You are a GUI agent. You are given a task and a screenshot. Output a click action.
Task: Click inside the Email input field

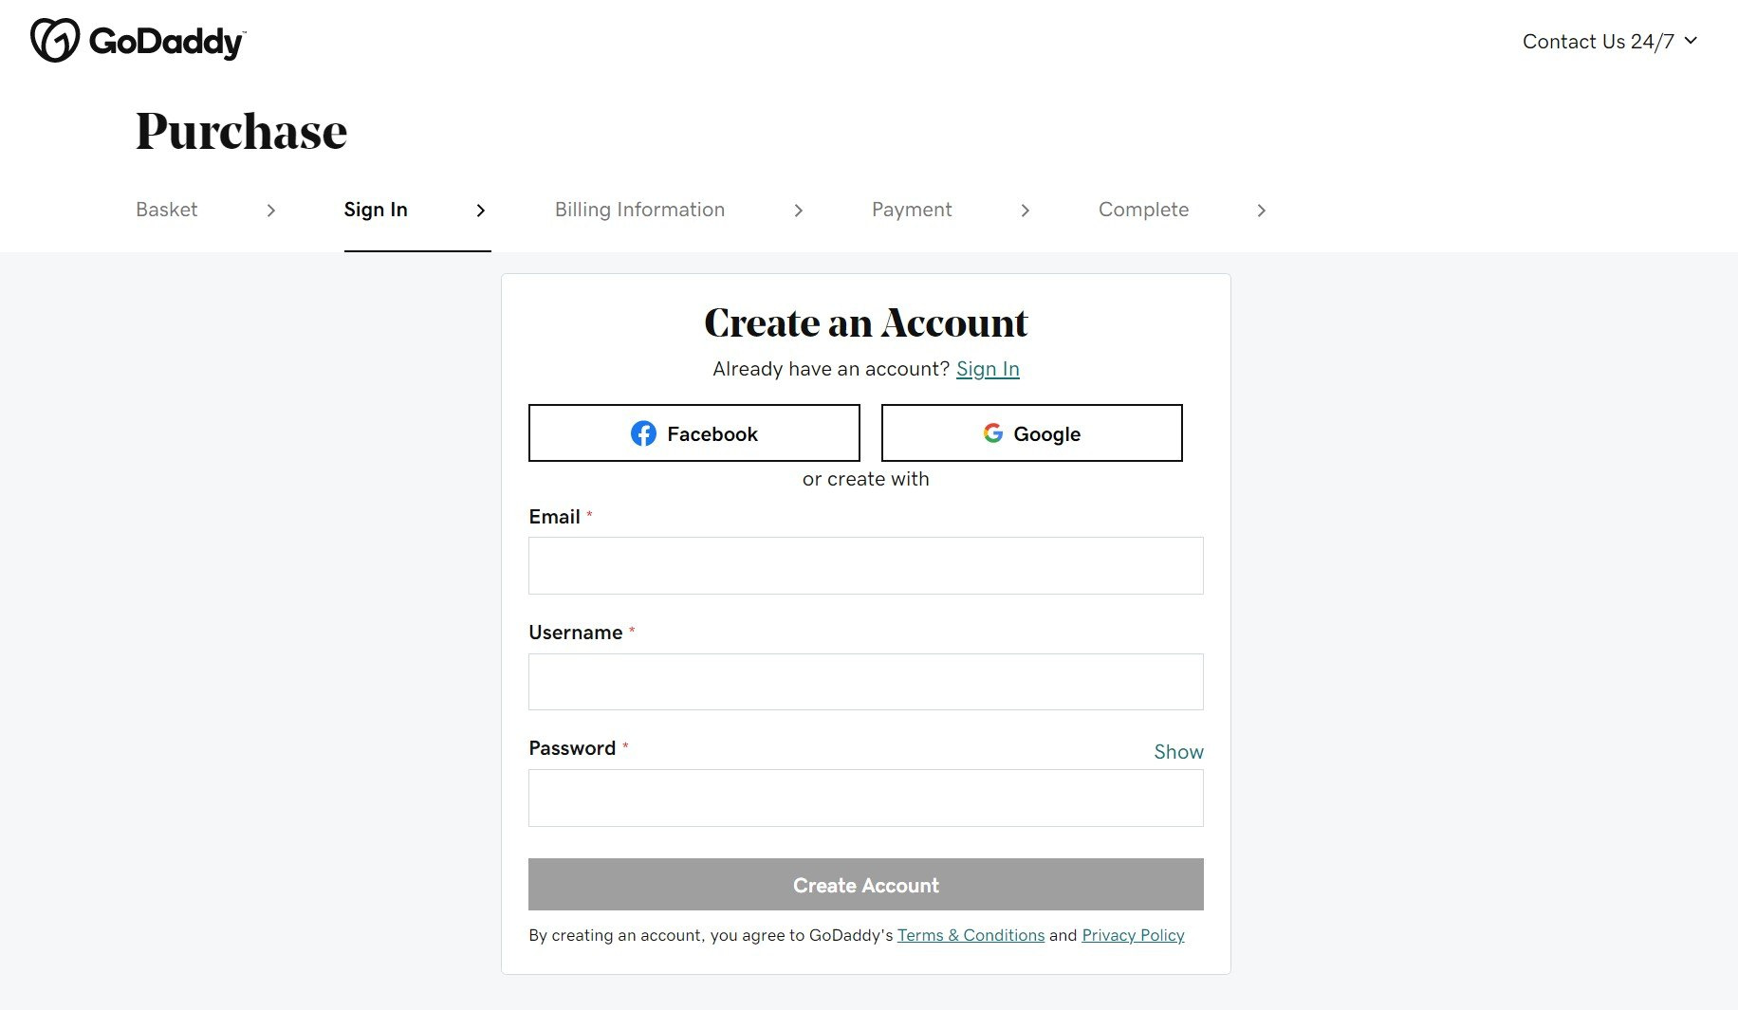point(864,565)
